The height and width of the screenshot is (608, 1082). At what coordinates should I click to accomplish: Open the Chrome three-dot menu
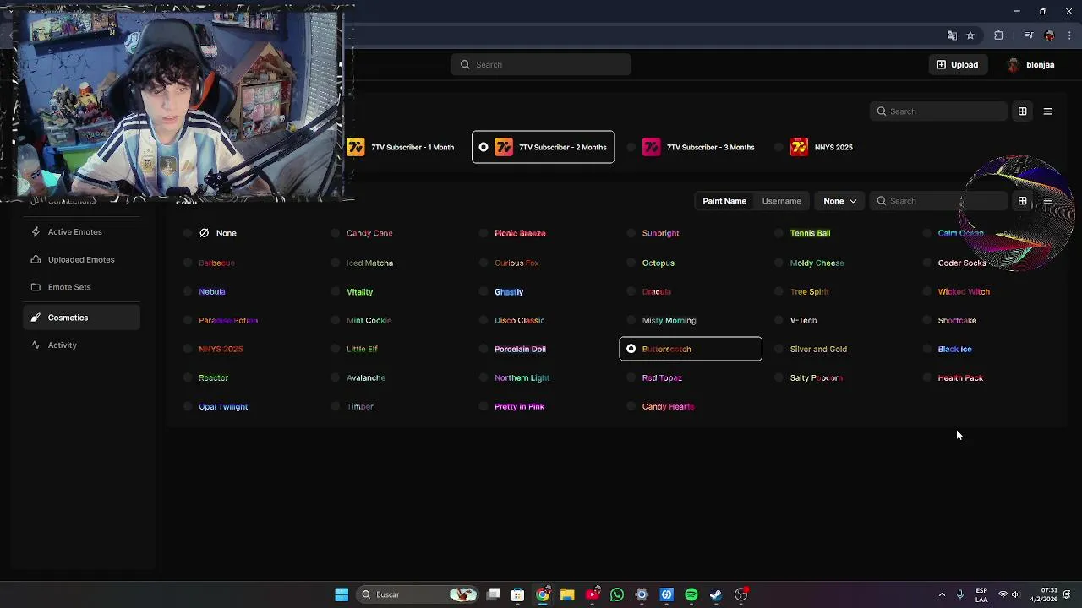[x=1069, y=35]
